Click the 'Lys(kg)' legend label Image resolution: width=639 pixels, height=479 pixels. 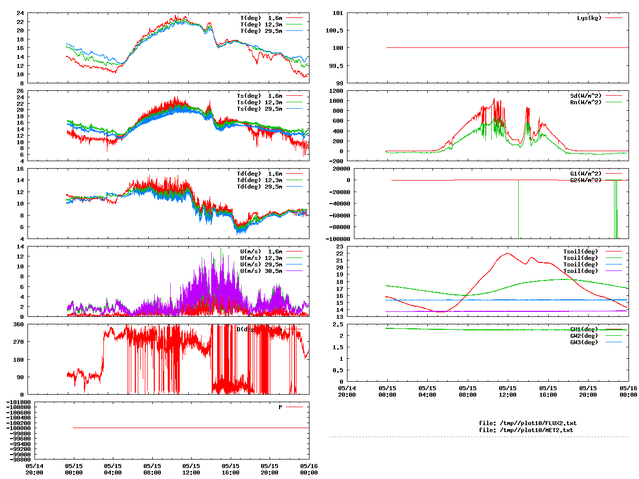(x=590, y=18)
